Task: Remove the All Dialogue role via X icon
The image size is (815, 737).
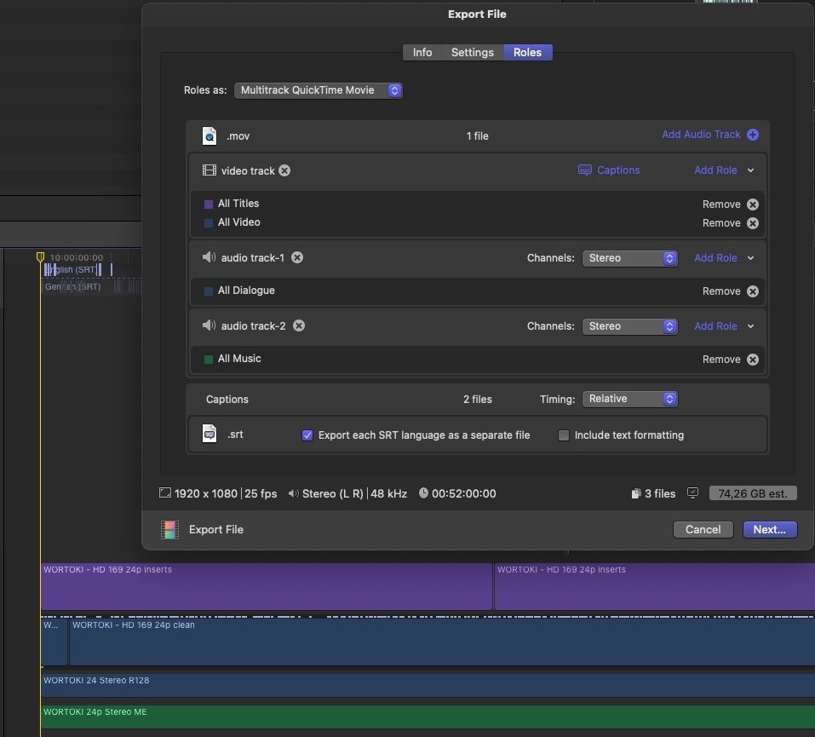Action: click(752, 291)
